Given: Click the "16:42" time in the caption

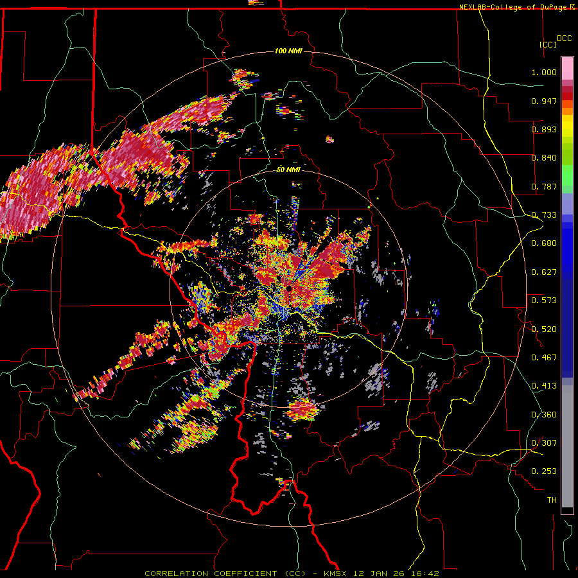Looking at the screenshot, I should point(424,574).
